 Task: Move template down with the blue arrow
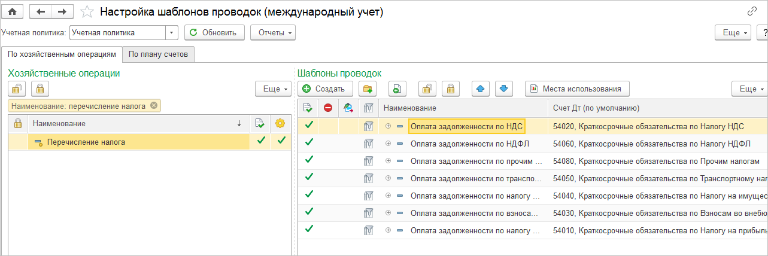[503, 89]
